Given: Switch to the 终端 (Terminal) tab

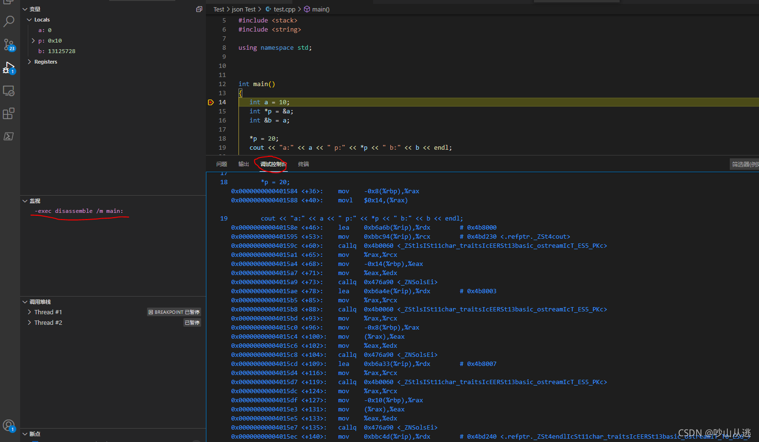Looking at the screenshot, I should click(304, 164).
